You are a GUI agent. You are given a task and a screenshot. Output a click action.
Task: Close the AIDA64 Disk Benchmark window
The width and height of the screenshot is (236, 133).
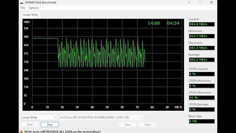point(211,2)
